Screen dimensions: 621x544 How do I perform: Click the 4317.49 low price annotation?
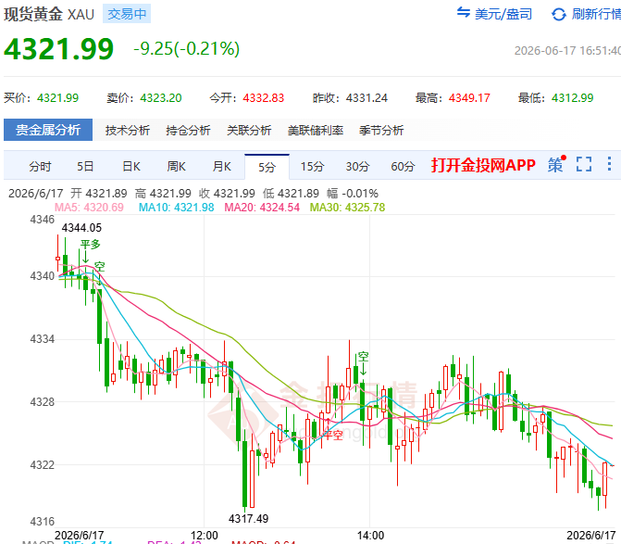point(248,519)
